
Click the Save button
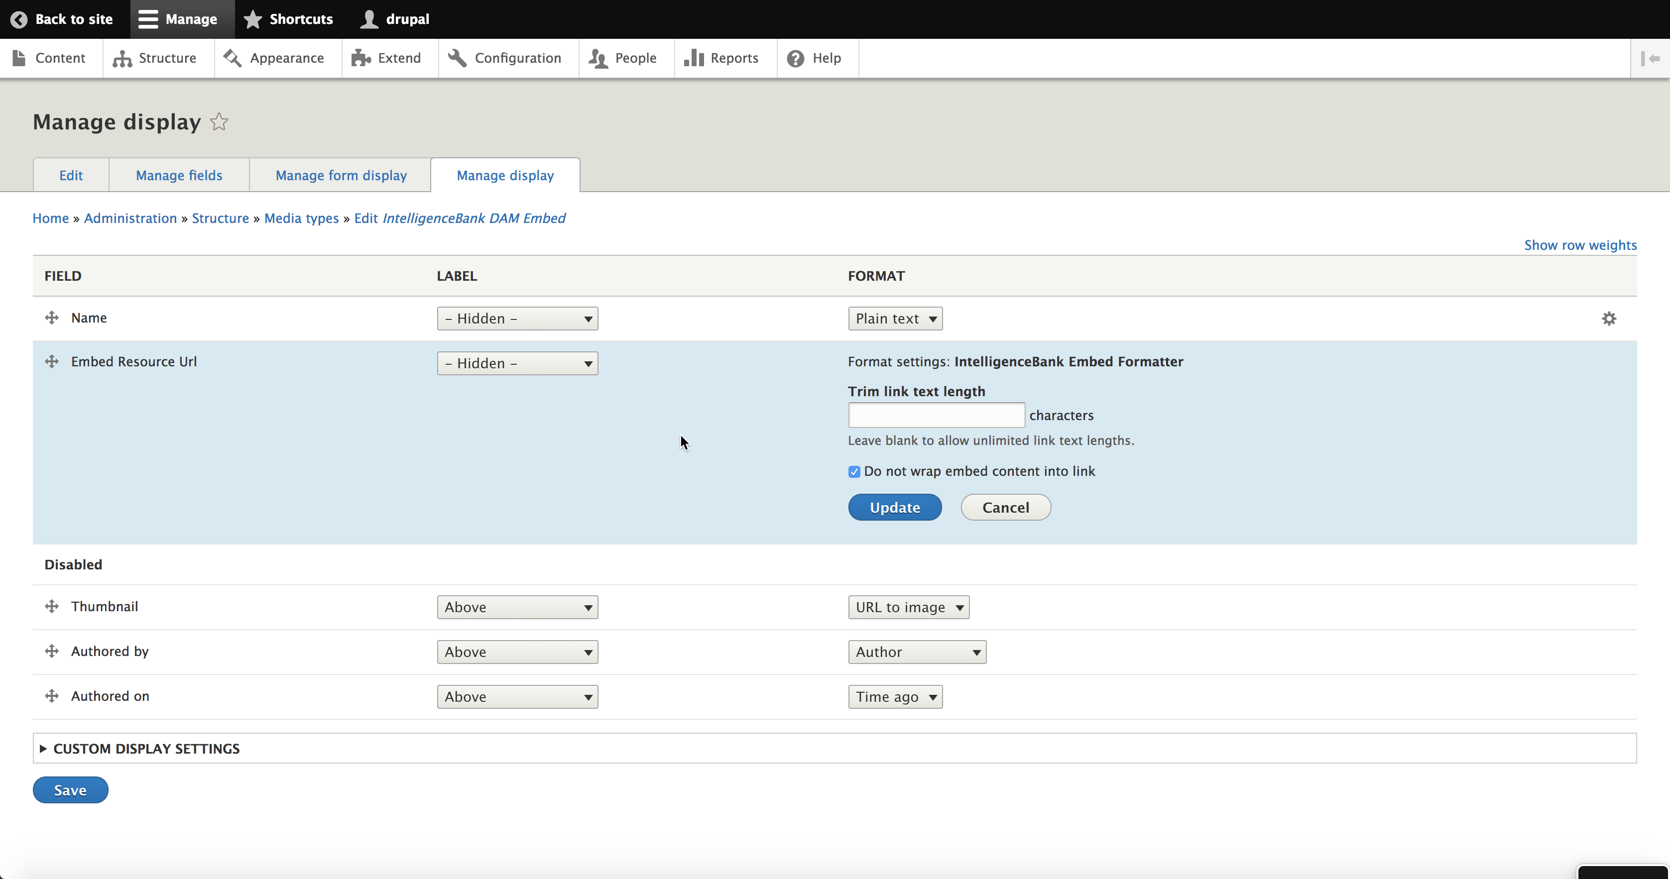[70, 789]
